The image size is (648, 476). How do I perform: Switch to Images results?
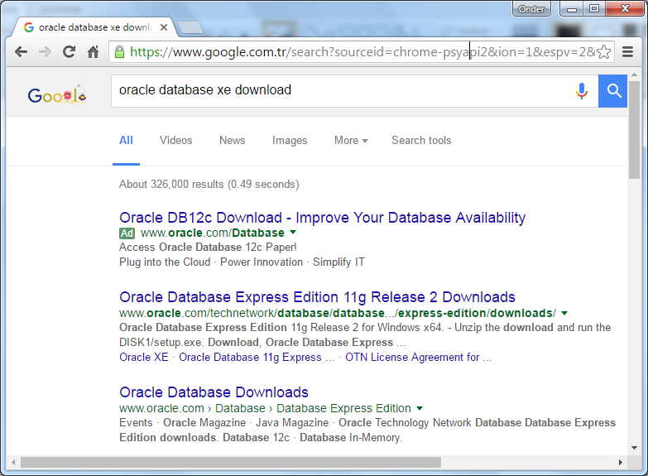290,141
